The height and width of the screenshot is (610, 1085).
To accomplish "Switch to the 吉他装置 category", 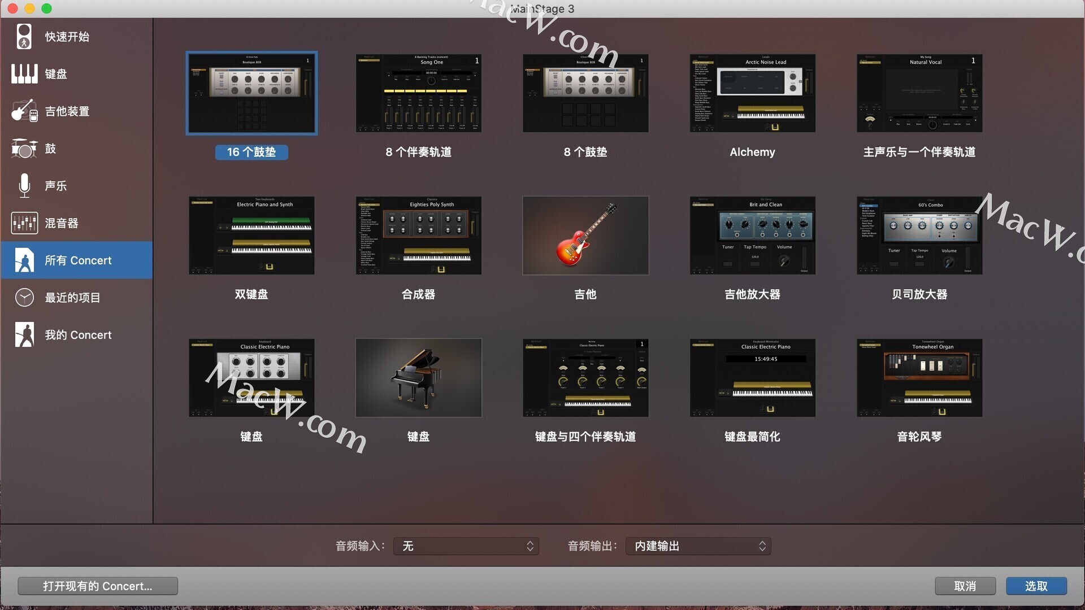I will [x=67, y=111].
